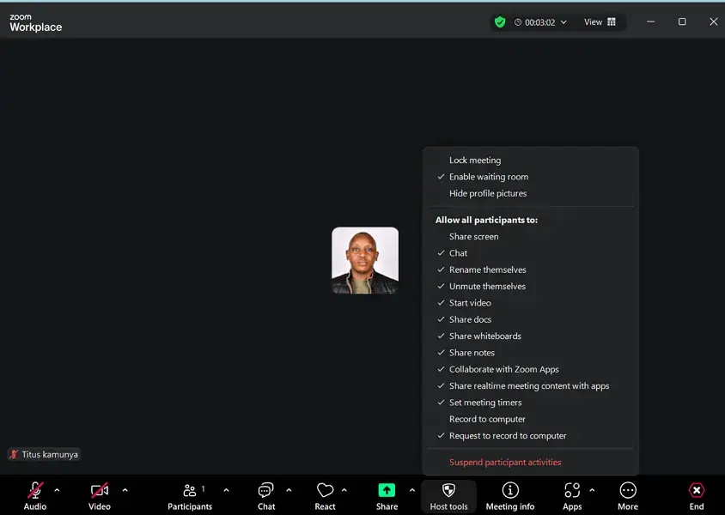Viewport: 725px width, 515px height.
Task: Open the Participants panel
Action: point(190,494)
